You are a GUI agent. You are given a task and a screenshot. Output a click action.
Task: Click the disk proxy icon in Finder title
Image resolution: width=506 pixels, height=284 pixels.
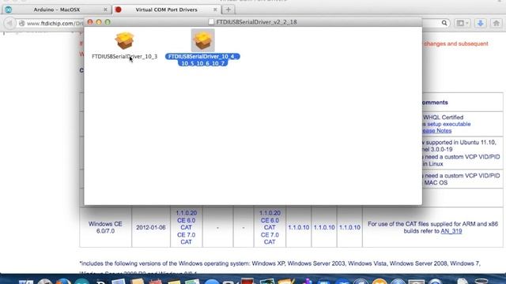point(211,22)
